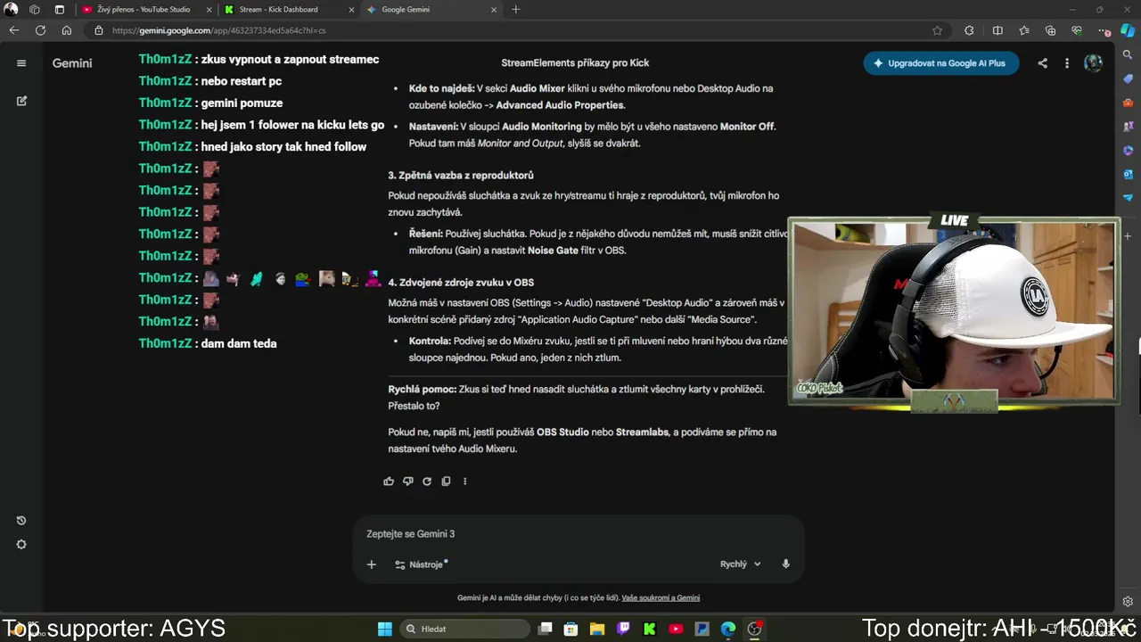Open the favorites list icon in toolbar
The image size is (1141, 642).
[1024, 30]
